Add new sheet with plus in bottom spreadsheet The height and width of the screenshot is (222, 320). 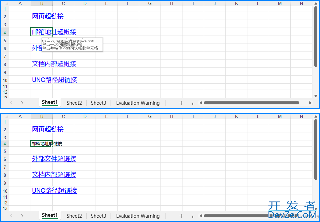click(181, 216)
